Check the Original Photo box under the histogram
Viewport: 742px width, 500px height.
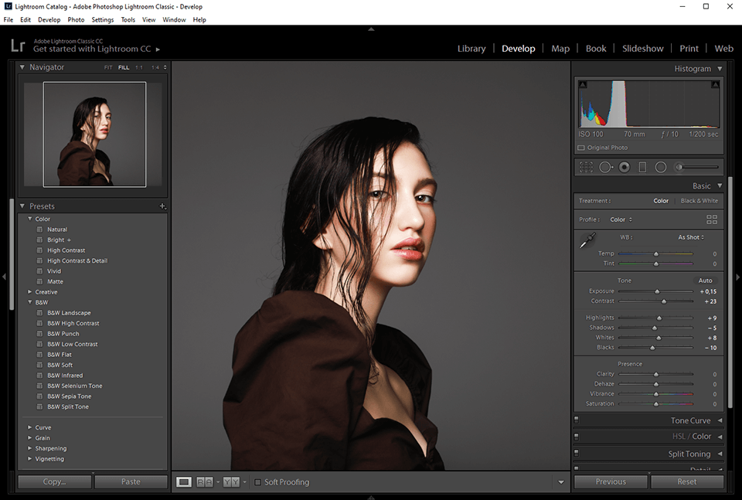pyautogui.click(x=580, y=147)
